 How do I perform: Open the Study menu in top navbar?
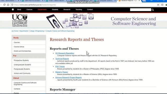pyautogui.click(x=19, y=9)
